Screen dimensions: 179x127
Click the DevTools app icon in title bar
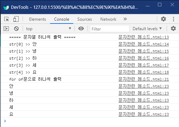pos(6,7)
